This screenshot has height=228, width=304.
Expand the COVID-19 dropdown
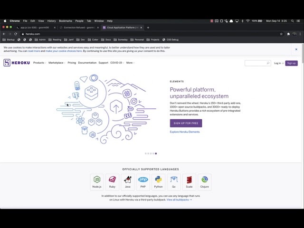[117, 63]
